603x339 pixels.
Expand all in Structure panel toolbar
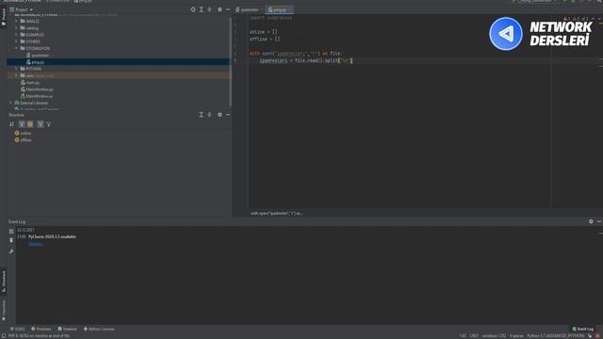(201, 115)
